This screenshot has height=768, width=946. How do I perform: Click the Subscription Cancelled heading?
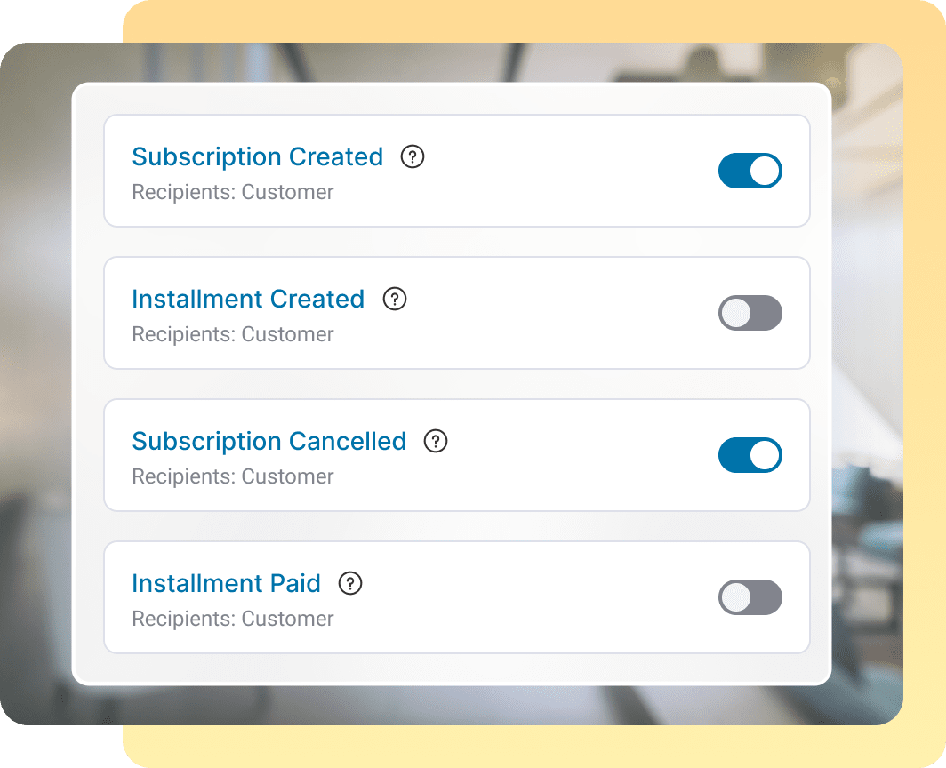click(269, 441)
